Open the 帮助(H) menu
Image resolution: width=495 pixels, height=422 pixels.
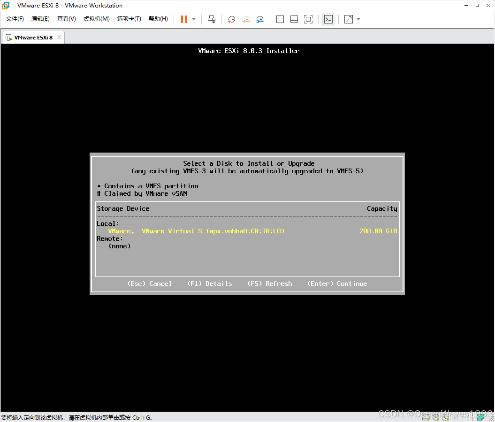pos(158,19)
